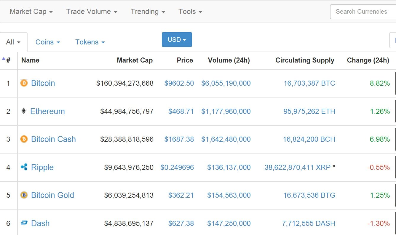Click Ethereum volume $1,177,960,000
Screen dimensions: 396x235
pos(226,111)
